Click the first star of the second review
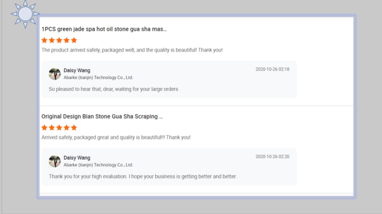This screenshot has height=214, width=382. click(44, 127)
